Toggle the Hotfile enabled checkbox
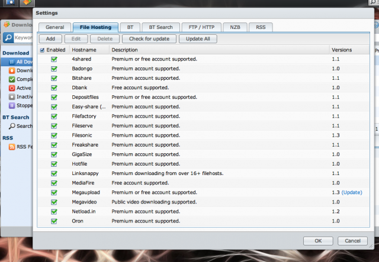 click(x=54, y=164)
